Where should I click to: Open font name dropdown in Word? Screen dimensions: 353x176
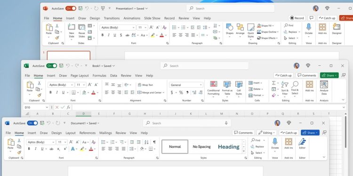[x=53, y=142]
